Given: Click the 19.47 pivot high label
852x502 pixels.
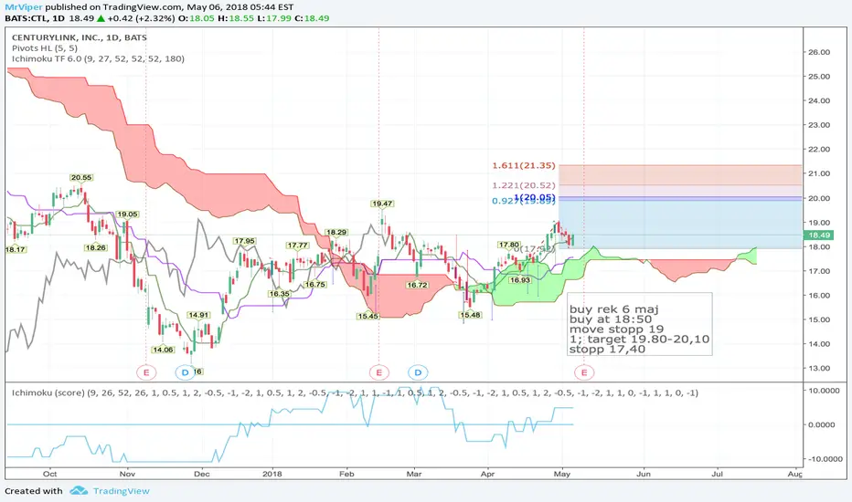Looking at the screenshot, I should pyautogui.click(x=382, y=204).
